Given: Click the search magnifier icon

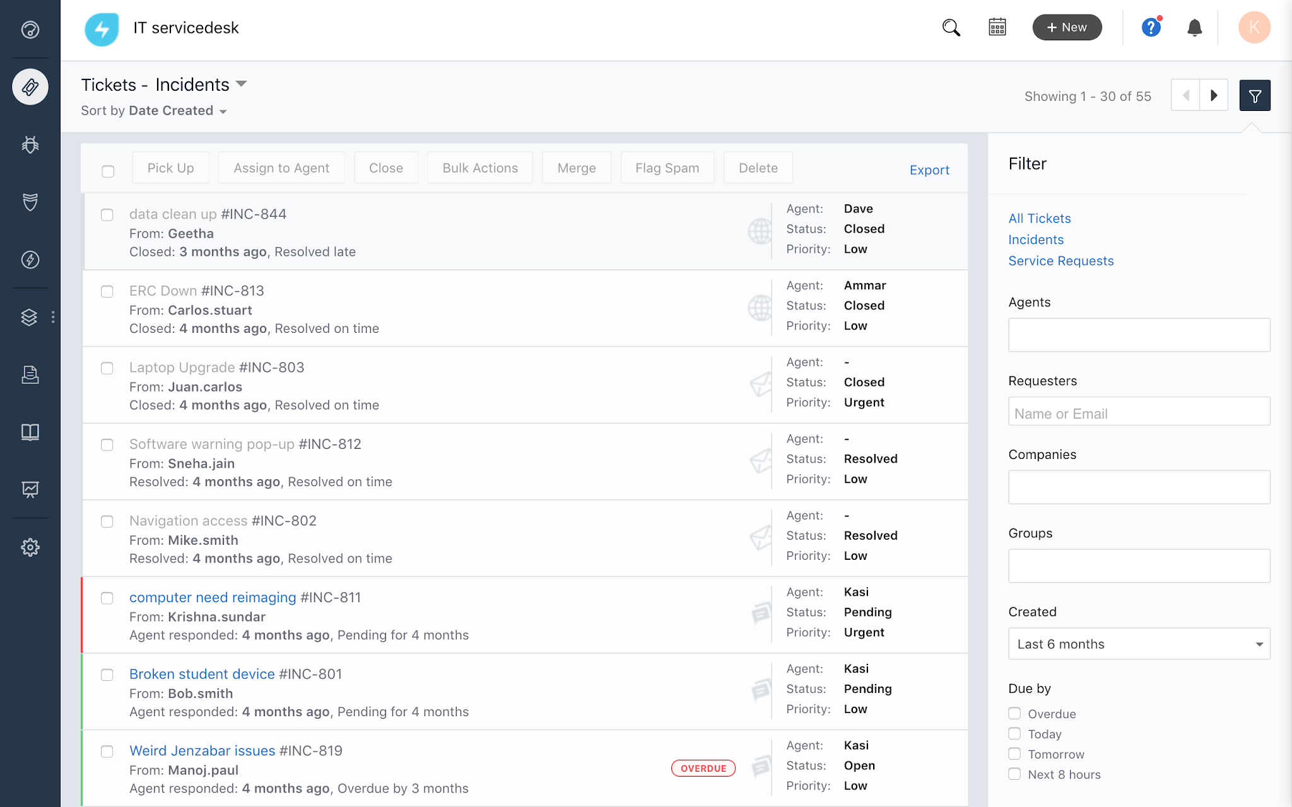Looking at the screenshot, I should [x=951, y=27].
